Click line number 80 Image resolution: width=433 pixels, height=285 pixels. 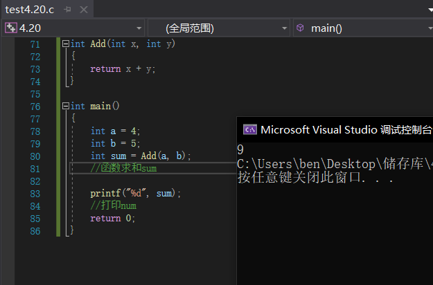pos(35,156)
